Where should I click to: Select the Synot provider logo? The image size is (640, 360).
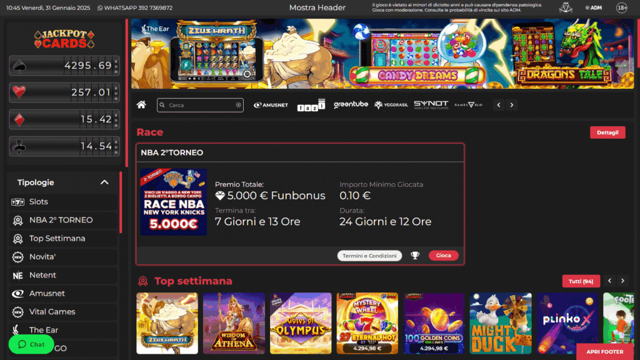[431, 105]
